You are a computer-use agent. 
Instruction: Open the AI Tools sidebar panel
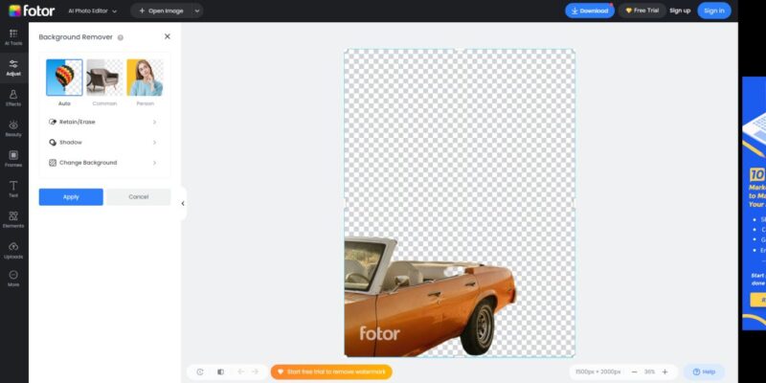pos(13,37)
